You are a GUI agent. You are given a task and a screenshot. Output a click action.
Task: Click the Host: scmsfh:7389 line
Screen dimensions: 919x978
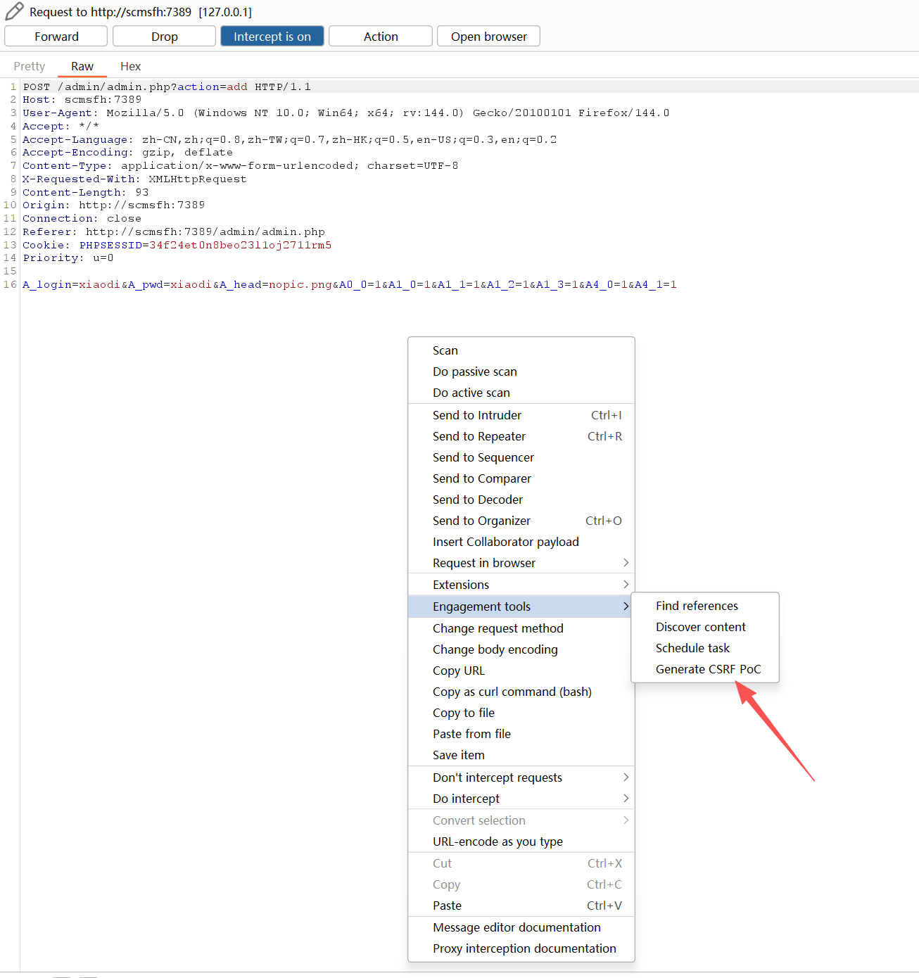(x=82, y=99)
